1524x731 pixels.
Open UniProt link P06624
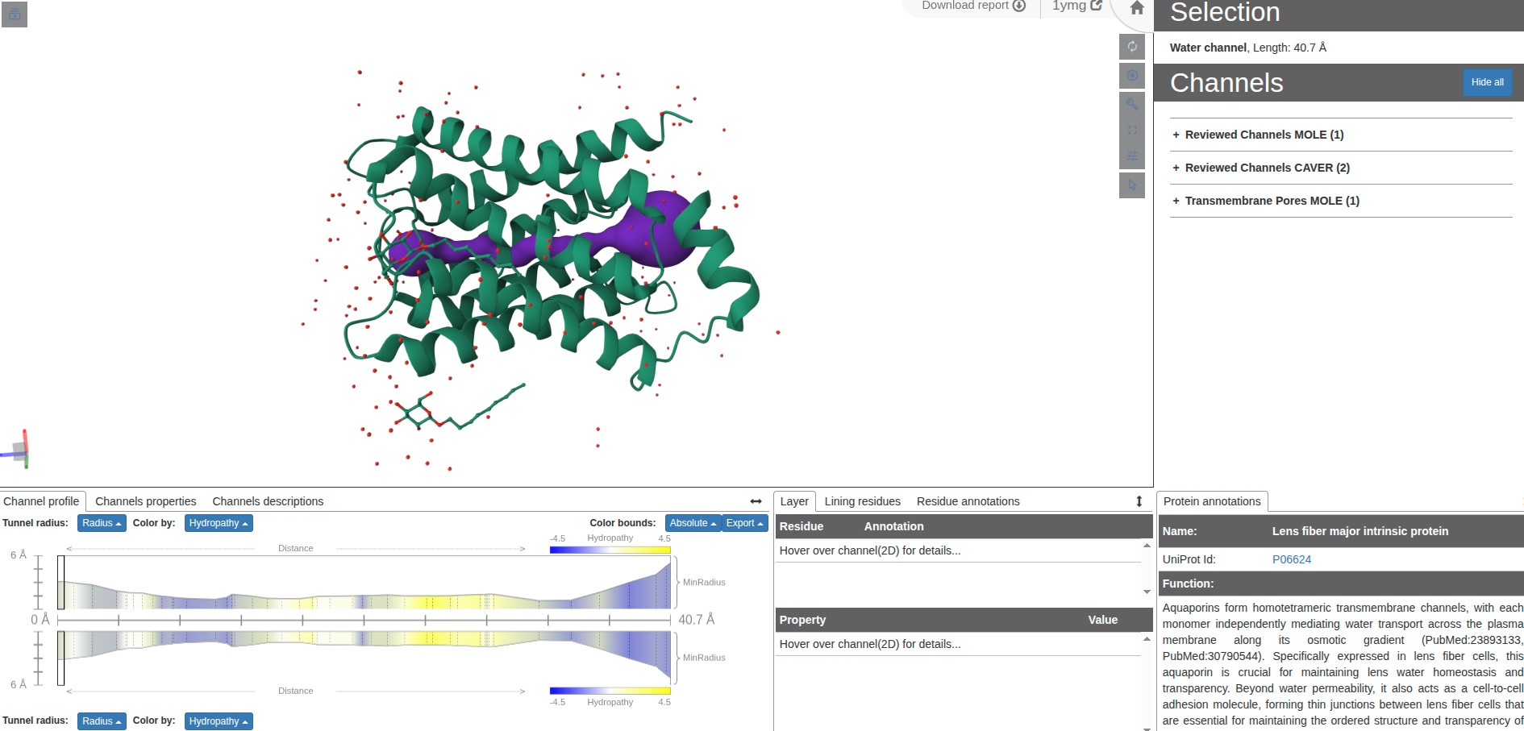tap(1292, 559)
